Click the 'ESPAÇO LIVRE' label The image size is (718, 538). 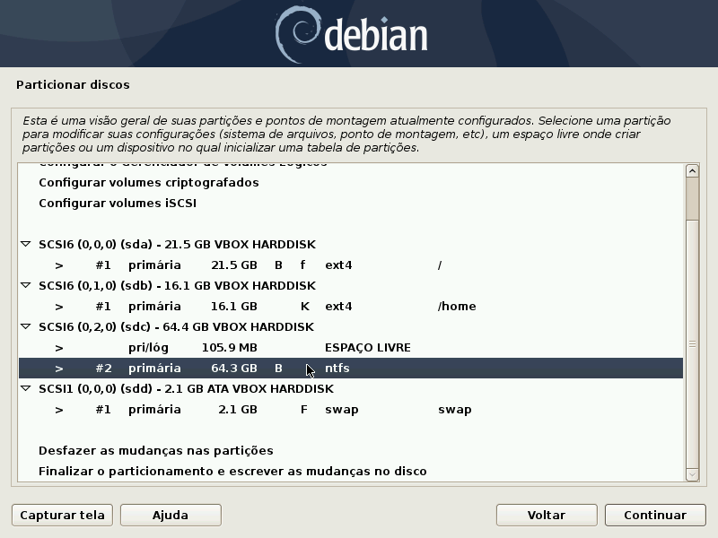point(368,348)
